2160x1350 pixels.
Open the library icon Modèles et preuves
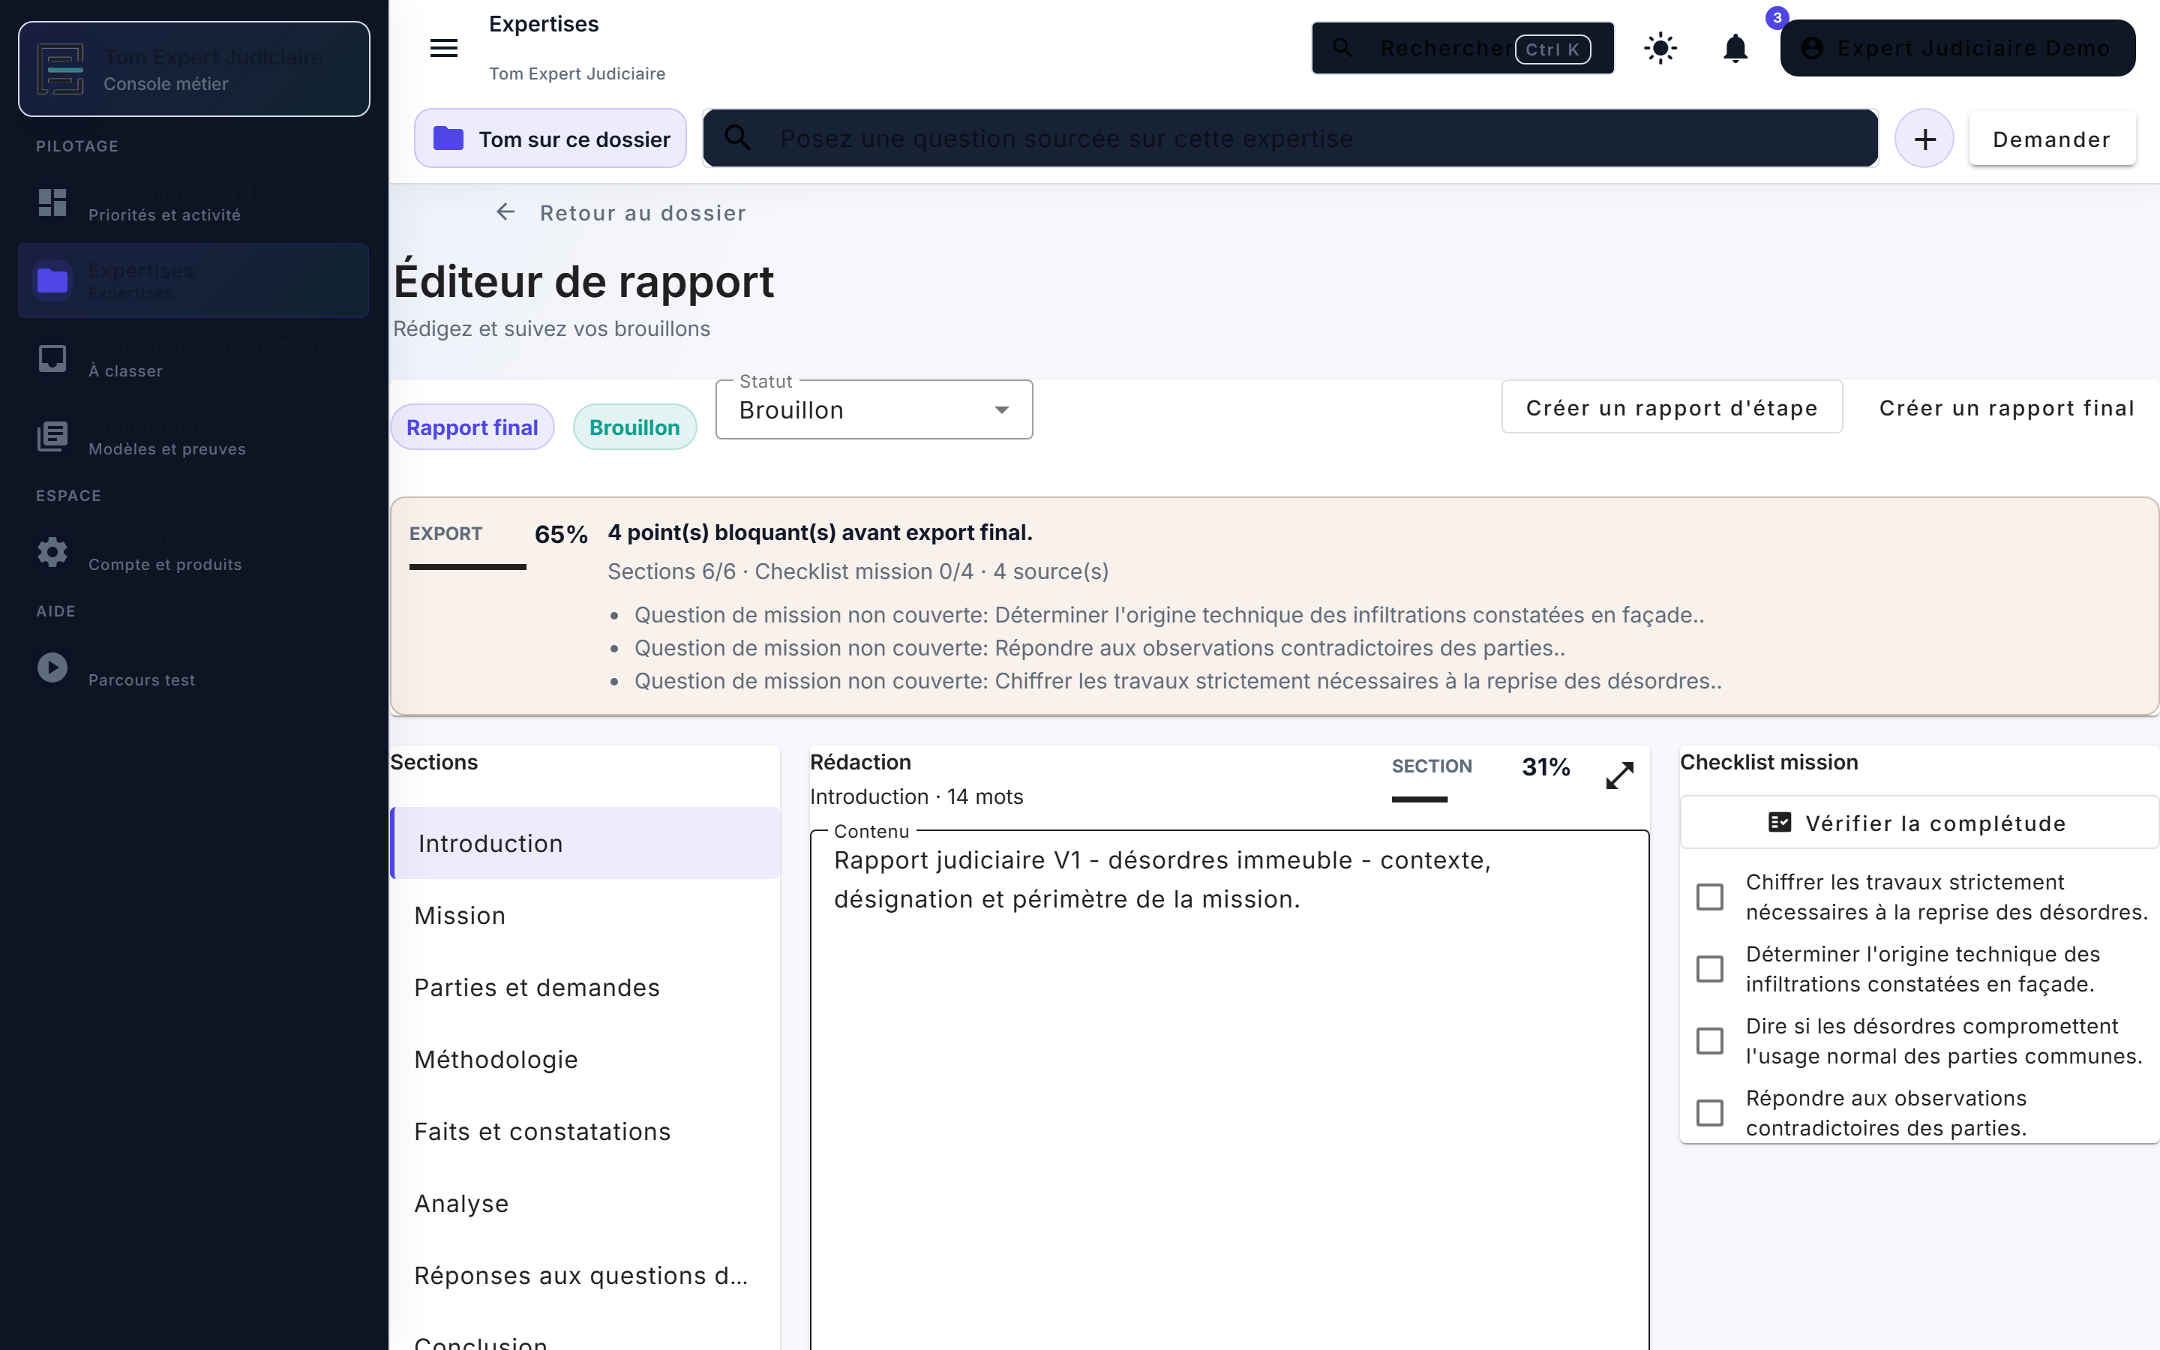point(52,436)
